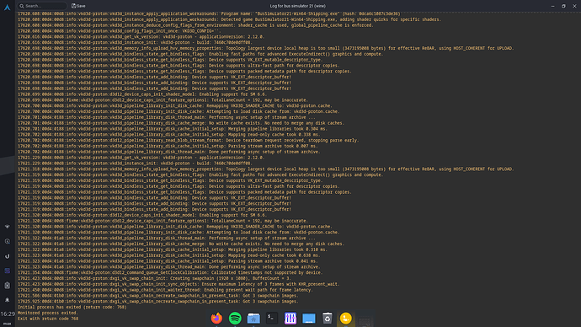Open the network Wi-Fi tray icon
The height and width of the screenshot is (327, 581).
7,227
